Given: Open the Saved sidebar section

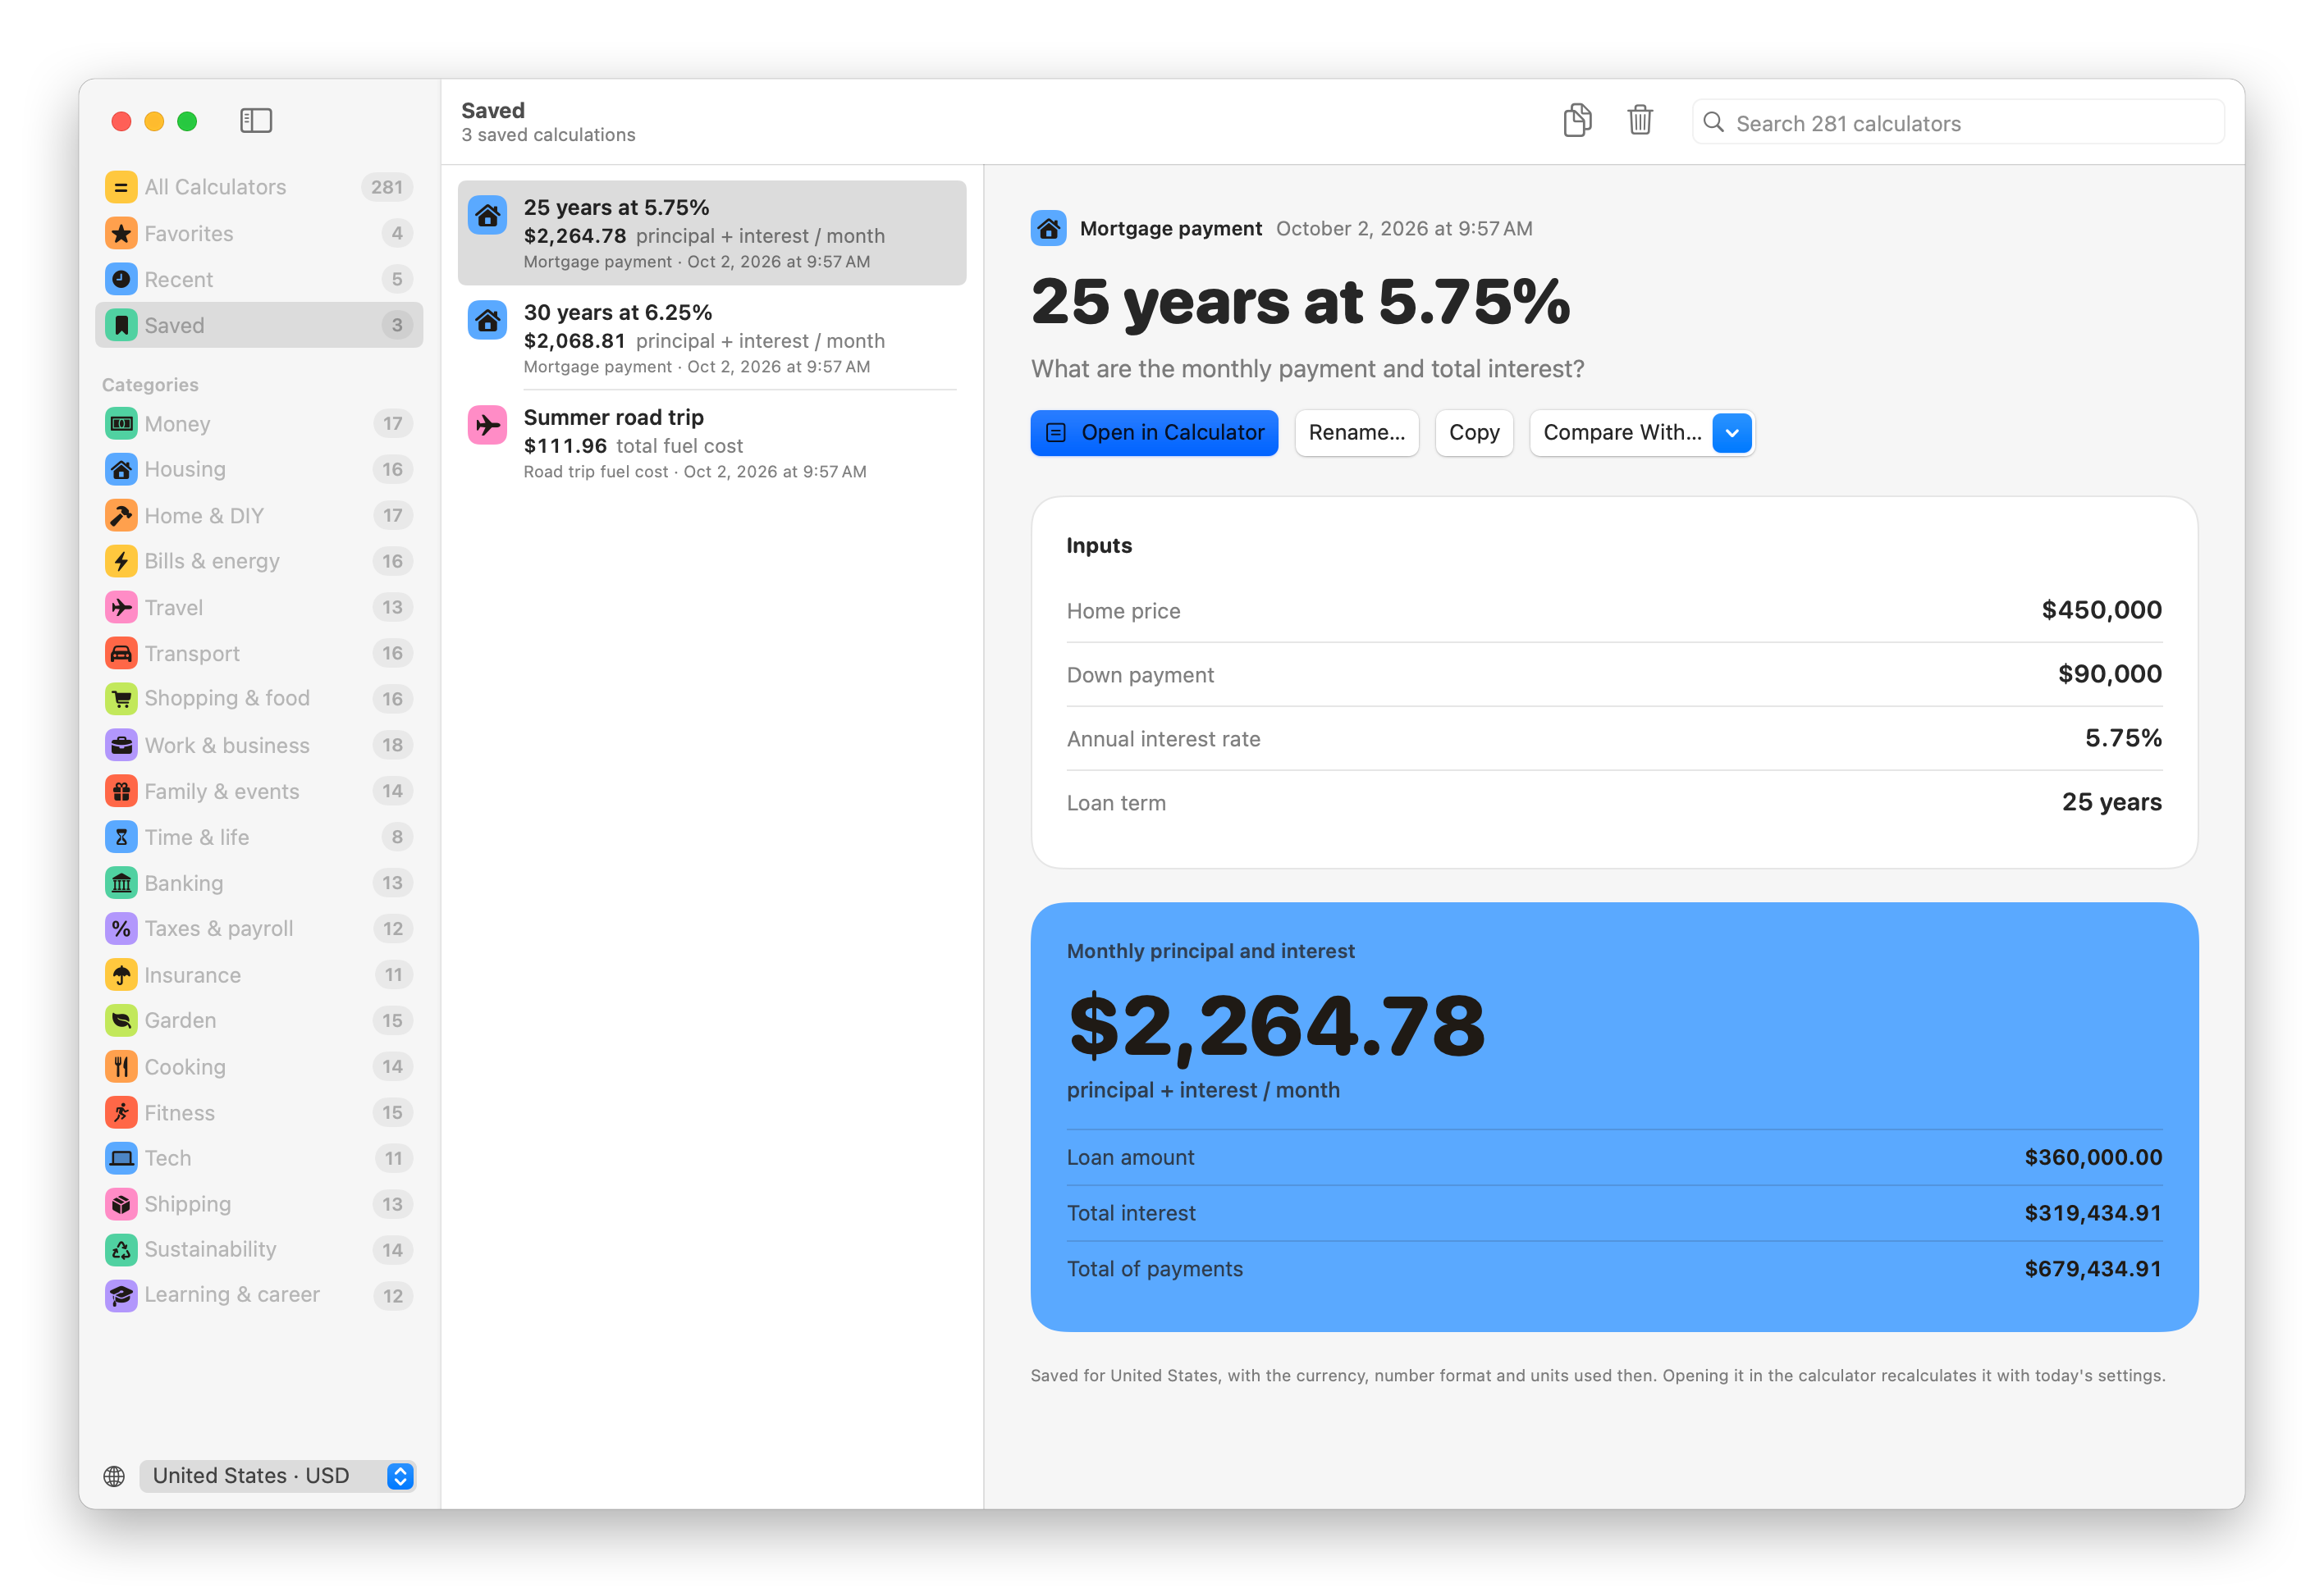Looking at the screenshot, I should click(259, 325).
